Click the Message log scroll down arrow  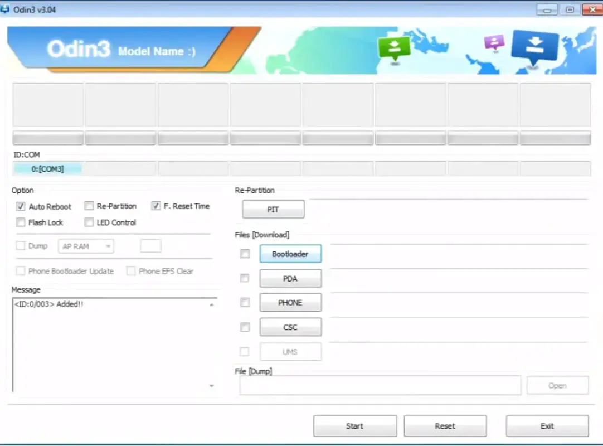click(x=212, y=386)
